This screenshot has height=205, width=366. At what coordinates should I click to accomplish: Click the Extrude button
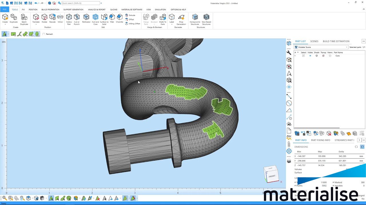tap(130, 15)
